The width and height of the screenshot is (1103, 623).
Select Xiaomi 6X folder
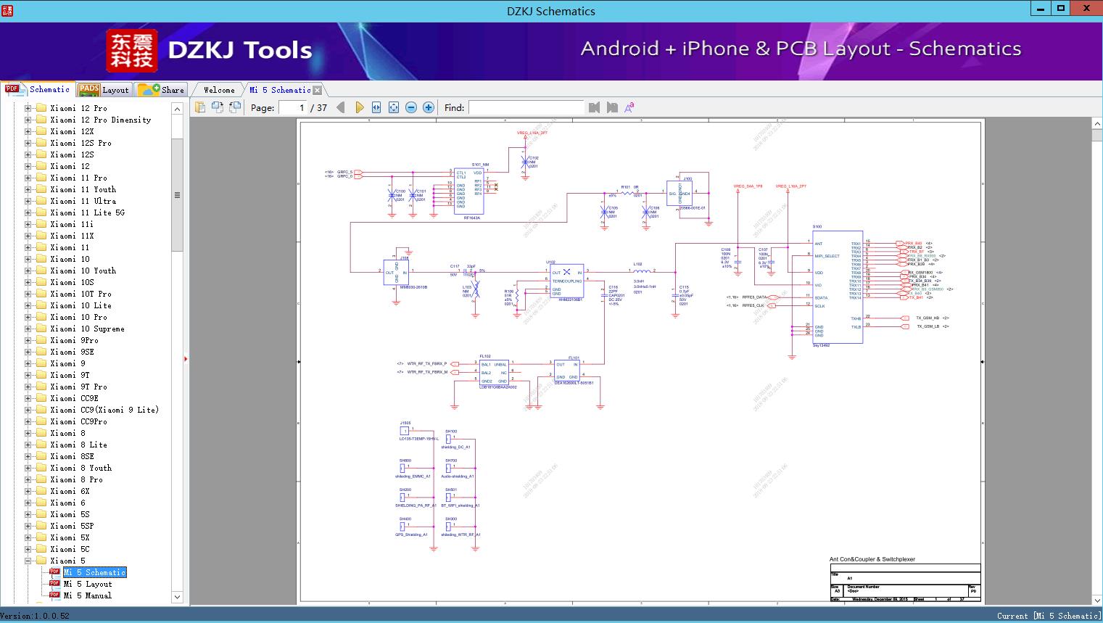(70, 491)
